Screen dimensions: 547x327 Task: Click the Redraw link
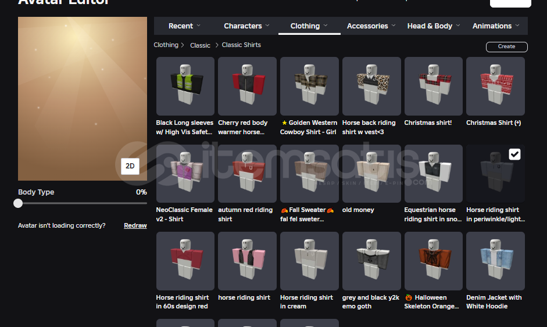(x=135, y=225)
